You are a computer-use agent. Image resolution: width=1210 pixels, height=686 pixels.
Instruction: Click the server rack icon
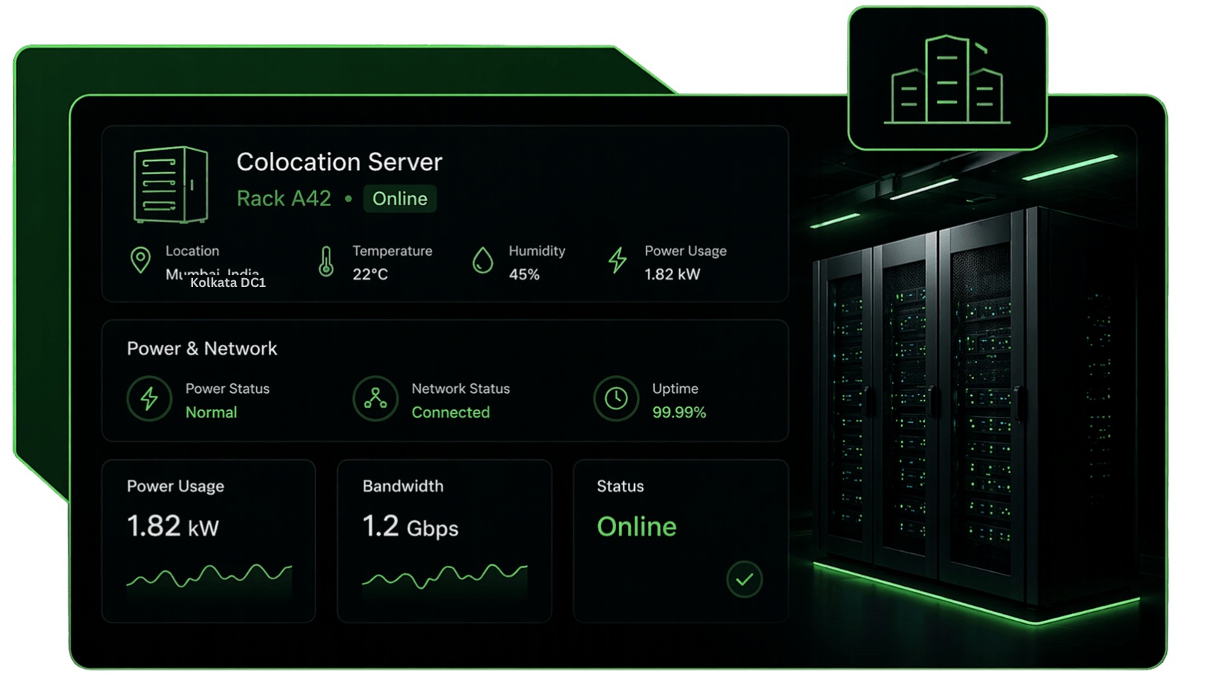[x=169, y=184]
